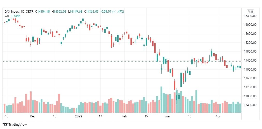Click the EUR currency button
The height and width of the screenshot is (129, 262).
pyautogui.click(x=250, y=12)
